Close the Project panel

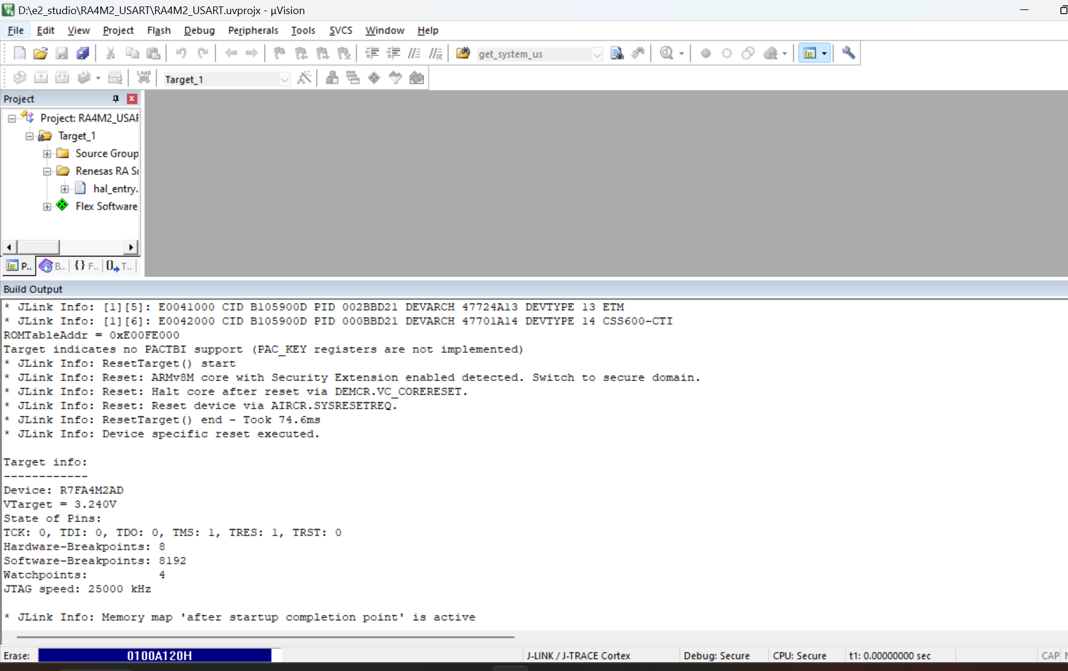(x=132, y=99)
